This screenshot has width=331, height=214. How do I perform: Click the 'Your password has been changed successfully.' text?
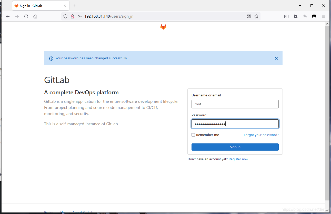pyautogui.click(x=92, y=58)
